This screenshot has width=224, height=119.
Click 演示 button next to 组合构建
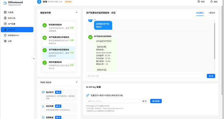coord(58,106)
